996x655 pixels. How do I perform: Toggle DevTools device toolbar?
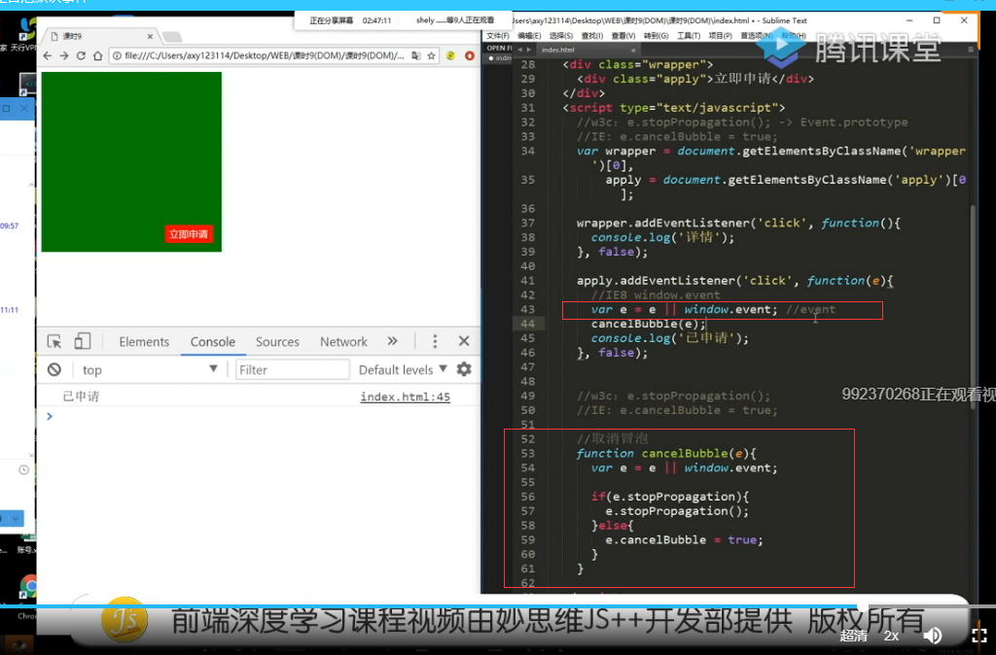(82, 341)
